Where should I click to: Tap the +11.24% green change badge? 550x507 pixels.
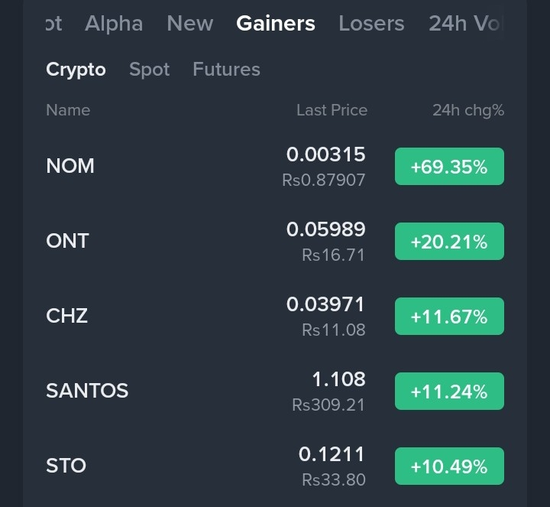tap(449, 392)
